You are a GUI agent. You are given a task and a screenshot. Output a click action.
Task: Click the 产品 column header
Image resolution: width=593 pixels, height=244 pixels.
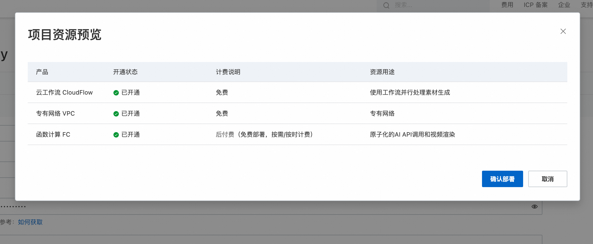coord(42,72)
